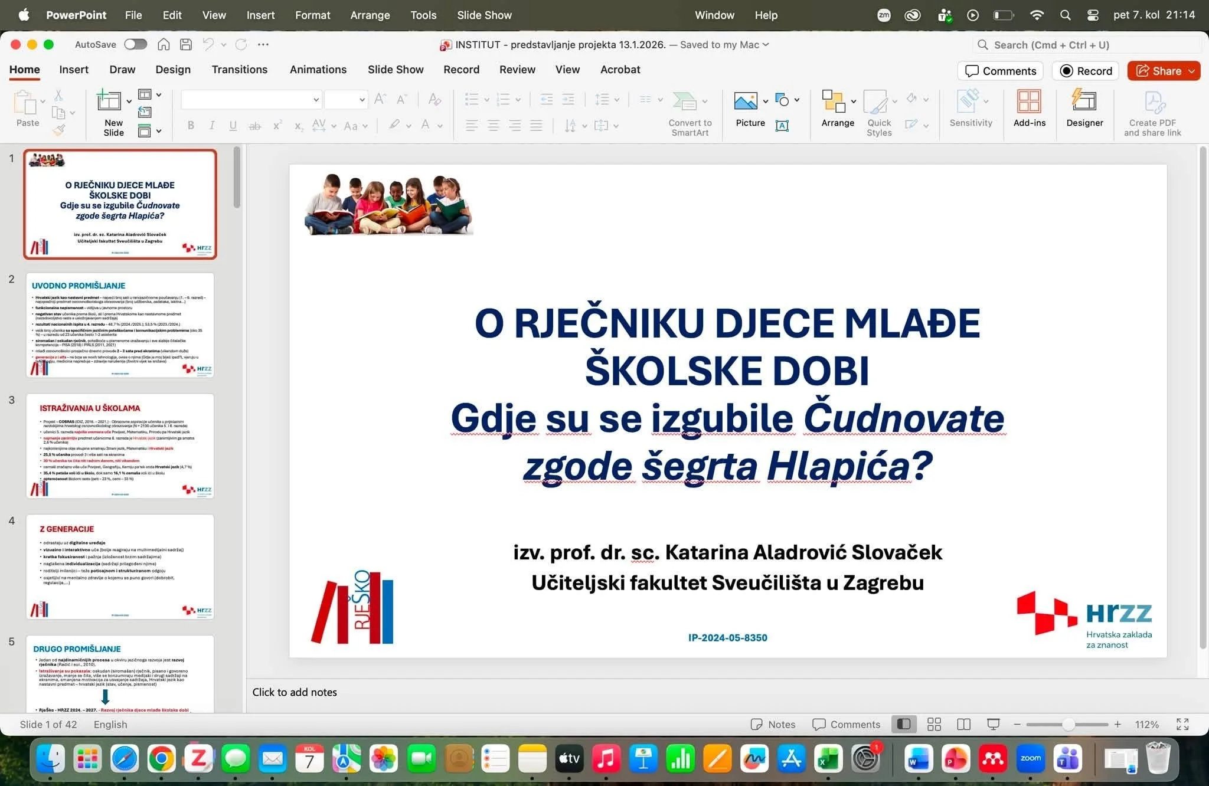This screenshot has width=1209, height=786.
Task: Insert a Picture from ribbon
Action: (746, 101)
